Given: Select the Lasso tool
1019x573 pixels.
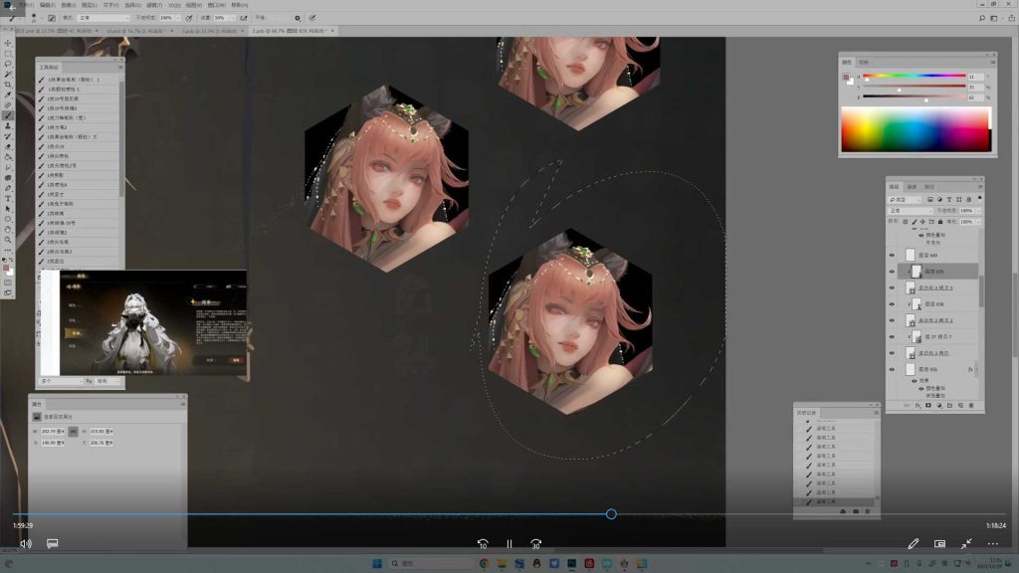Looking at the screenshot, I should click(8, 65).
